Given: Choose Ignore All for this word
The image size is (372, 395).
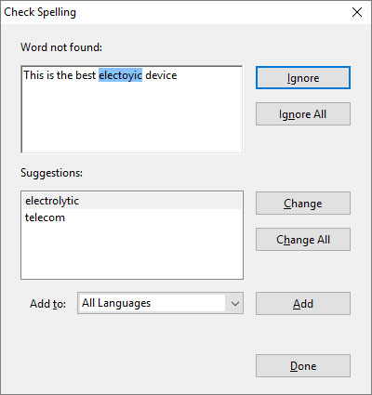Looking at the screenshot, I should point(303,114).
